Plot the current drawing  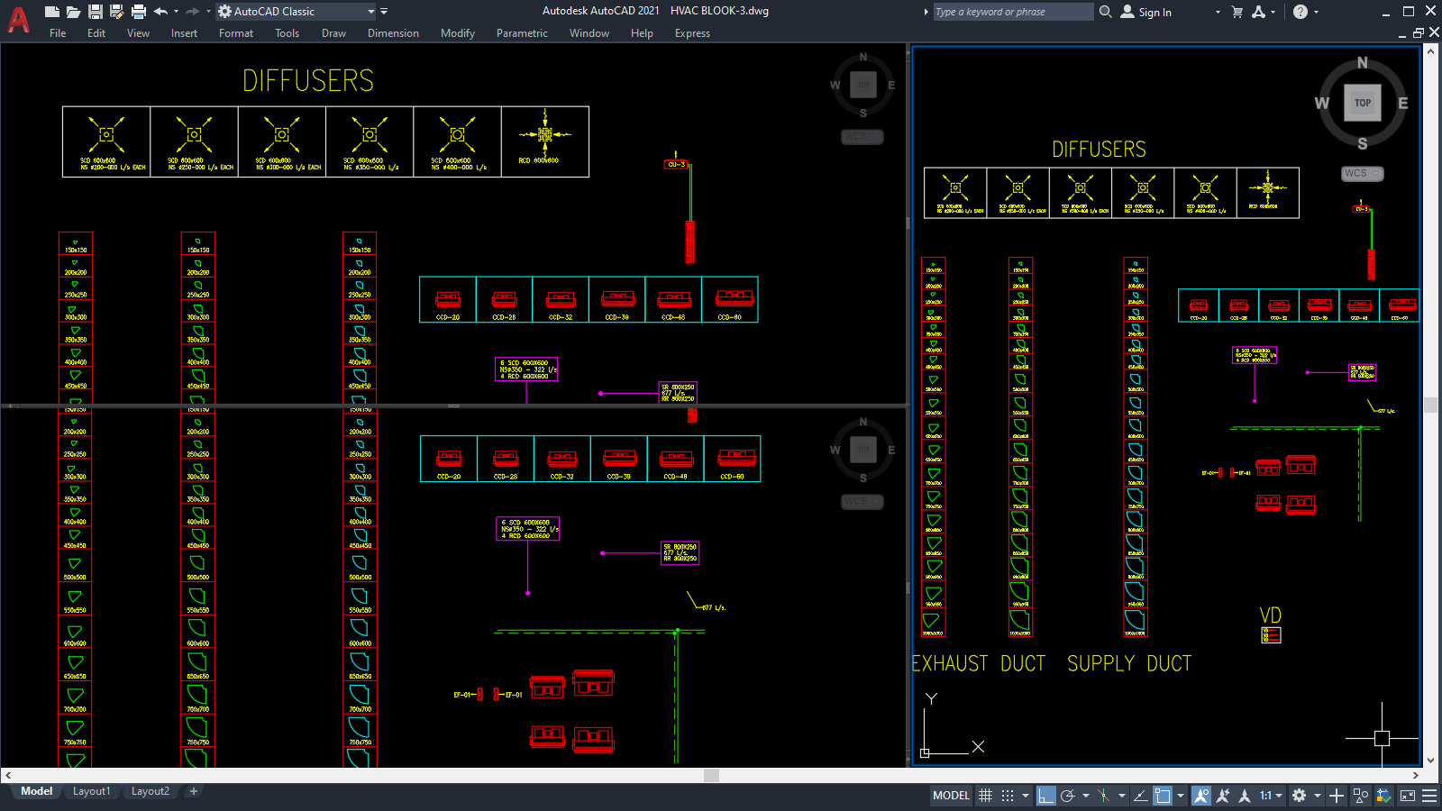click(x=137, y=11)
